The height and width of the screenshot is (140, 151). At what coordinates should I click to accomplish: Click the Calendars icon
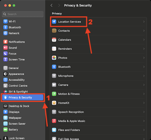coord(54,40)
